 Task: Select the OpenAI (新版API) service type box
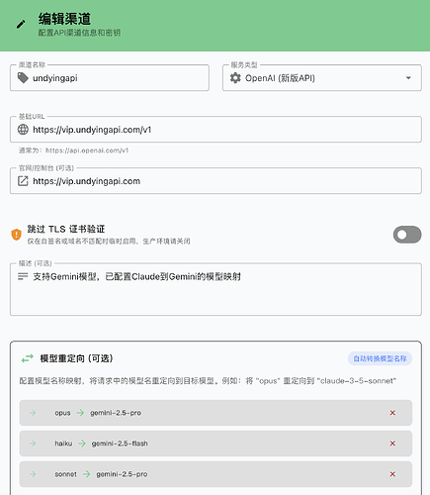322,78
